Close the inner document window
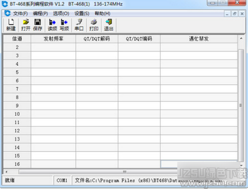 [x=242, y=14]
